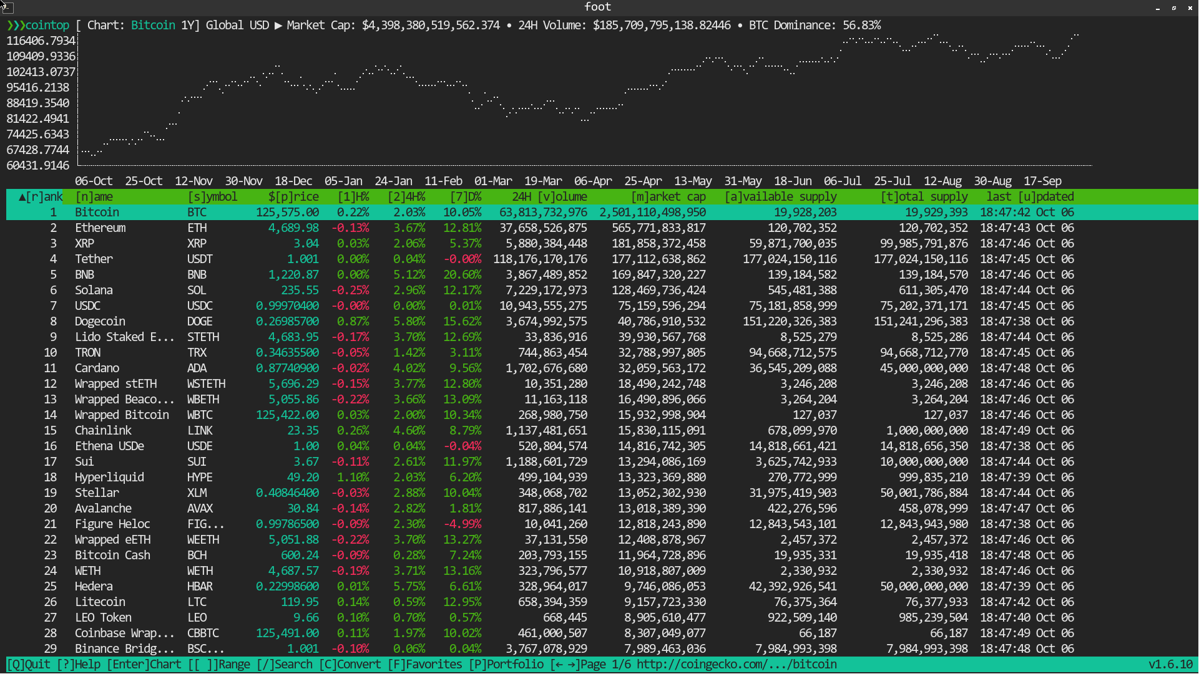Viewport: 1199px width, 674px height.
Task: Click the cointop logo text
Action: tap(47, 26)
